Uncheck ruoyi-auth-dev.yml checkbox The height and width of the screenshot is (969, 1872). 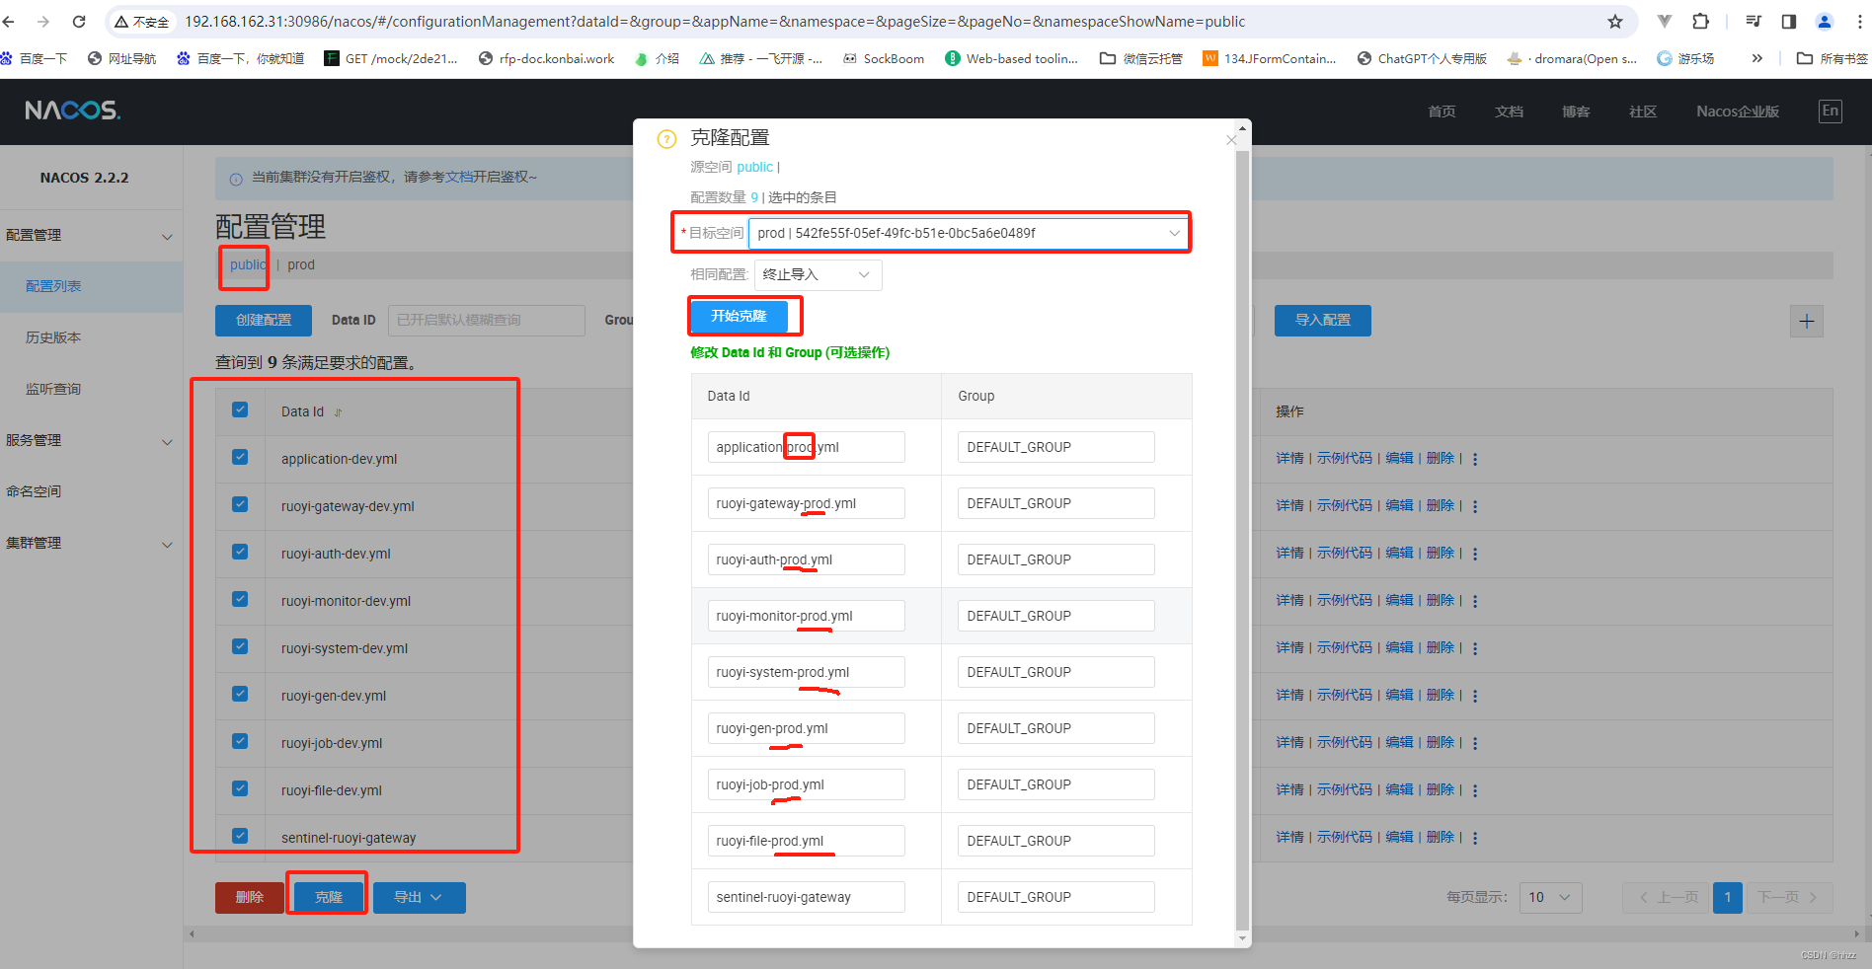tap(240, 552)
